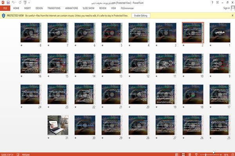The image size is (235, 156).
Task: Start slideshow from beginning toolbar icon
Action: click(25, 2)
